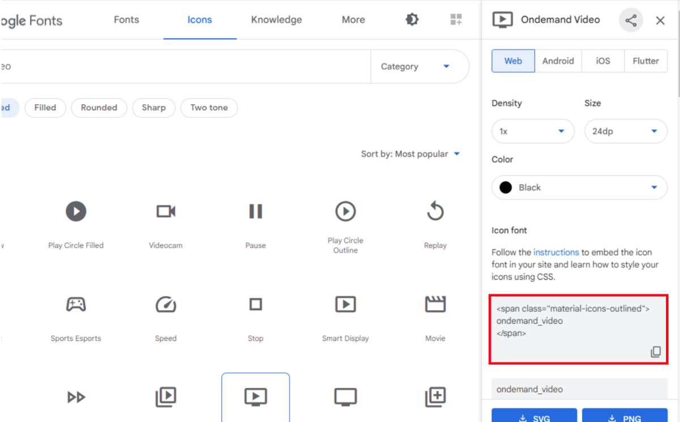Select the Videocam icon
This screenshot has height=422, width=680.
(x=166, y=212)
